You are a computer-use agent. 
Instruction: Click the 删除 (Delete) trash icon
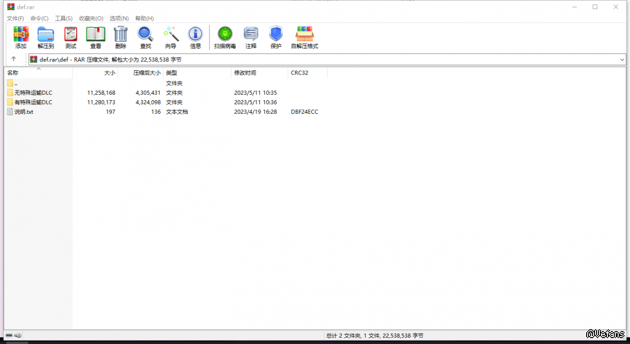pyautogui.click(x=120, y=34)
